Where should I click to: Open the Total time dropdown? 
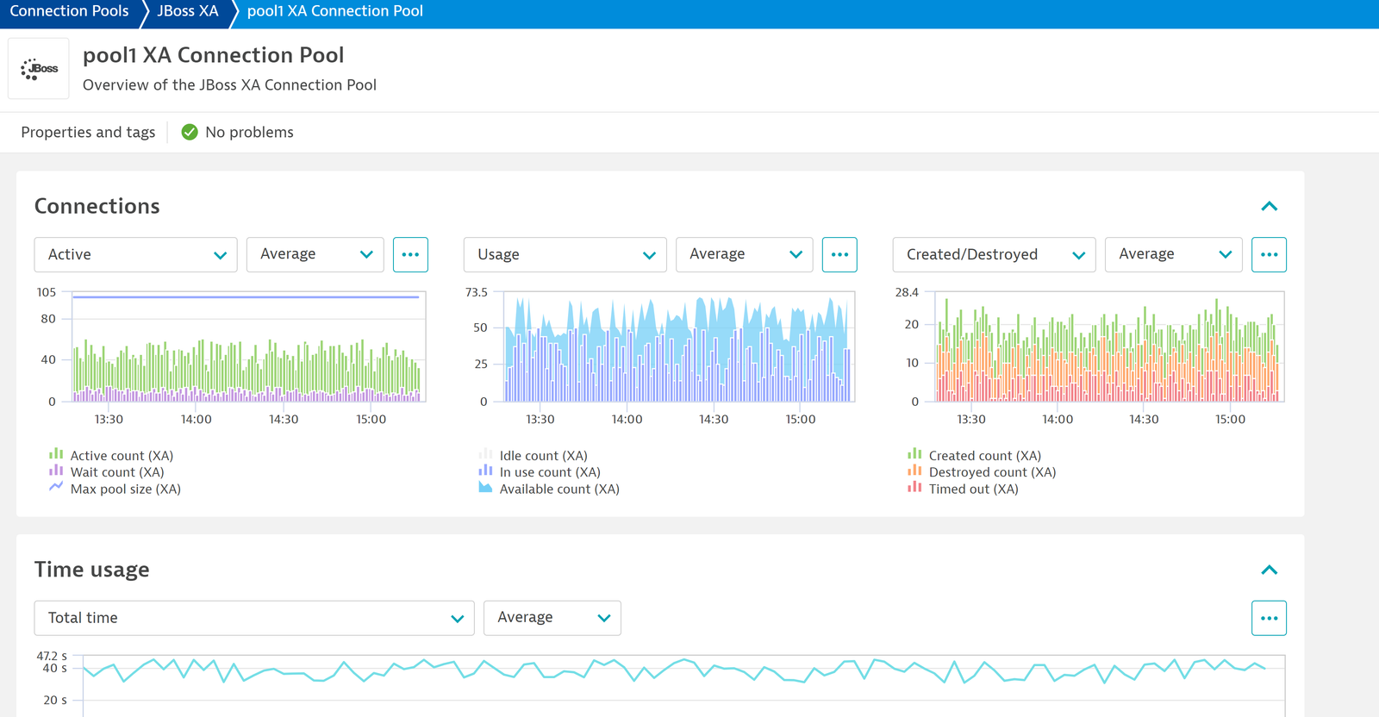(x=254, y=618)
